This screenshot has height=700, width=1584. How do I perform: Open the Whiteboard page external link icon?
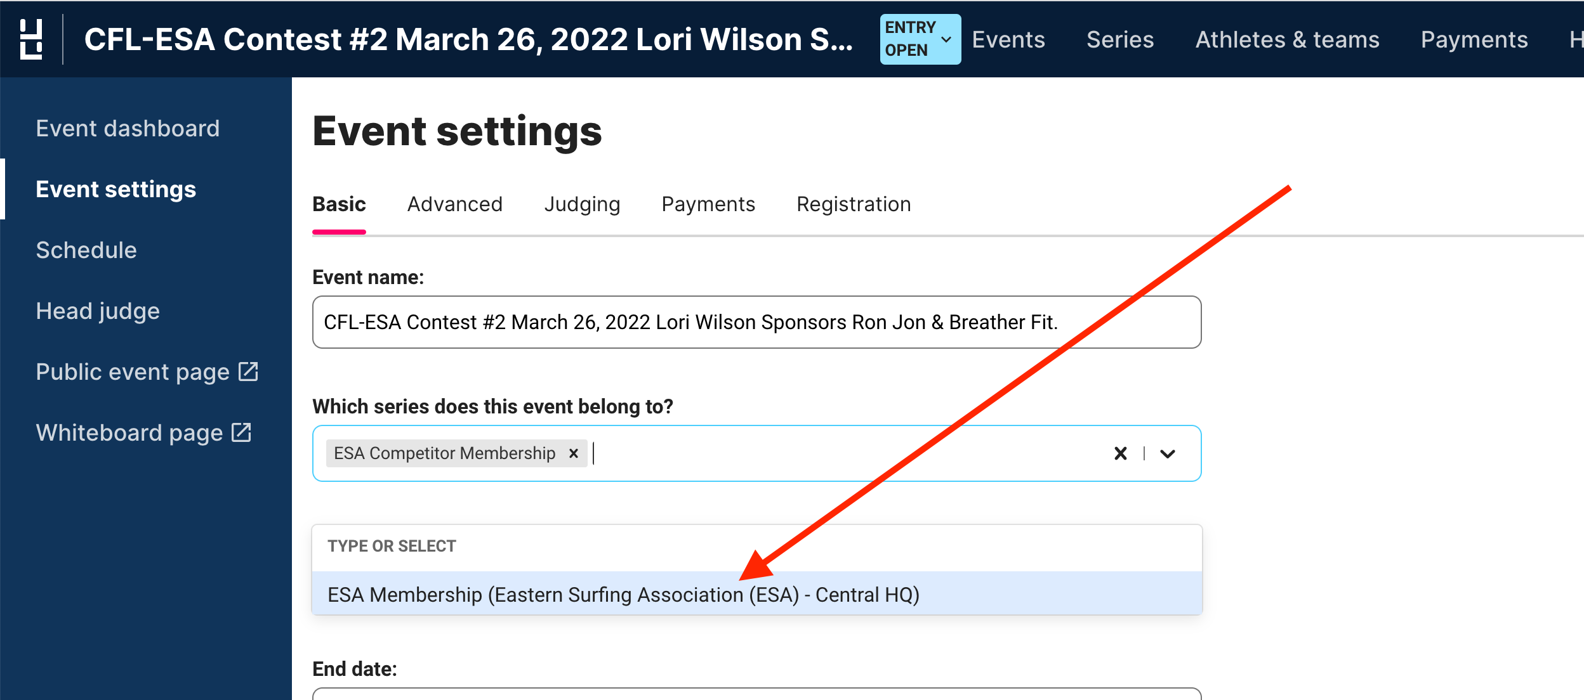[241, 432]
